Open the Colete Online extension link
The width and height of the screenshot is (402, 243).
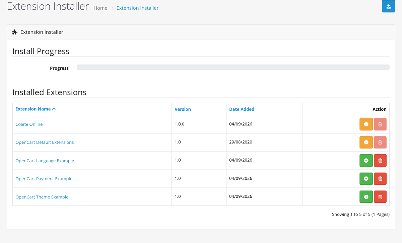tap(29, 124)
